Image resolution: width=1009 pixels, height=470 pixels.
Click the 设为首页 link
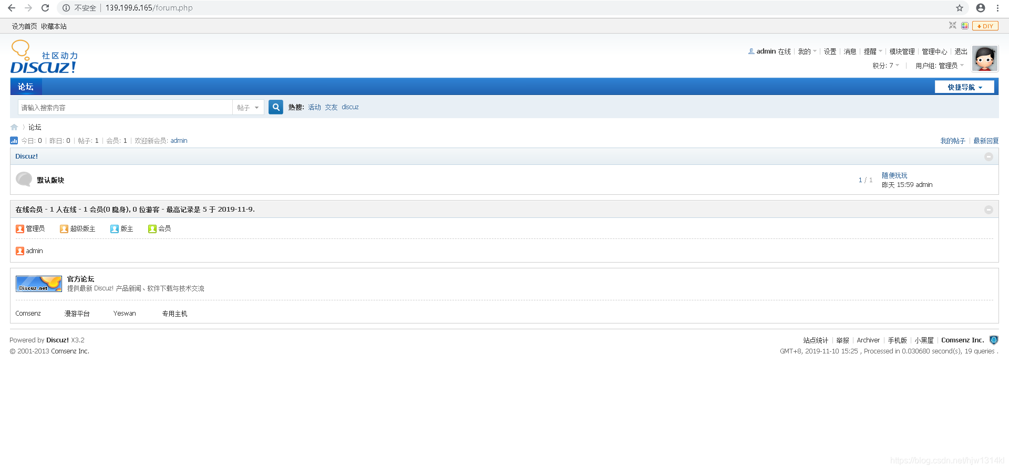click(25, 26)
